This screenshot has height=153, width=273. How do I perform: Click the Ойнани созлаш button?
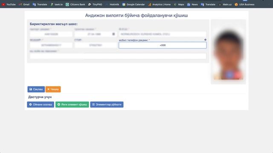click(x=41, y=105)
